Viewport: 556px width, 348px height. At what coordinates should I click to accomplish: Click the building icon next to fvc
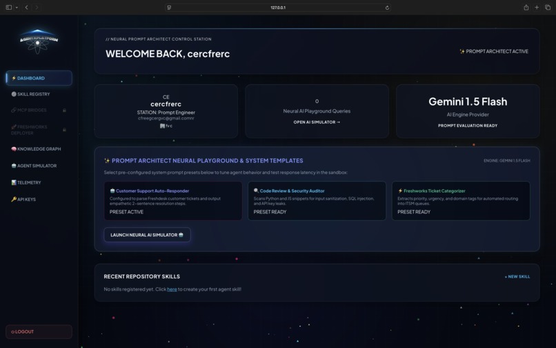162,126
